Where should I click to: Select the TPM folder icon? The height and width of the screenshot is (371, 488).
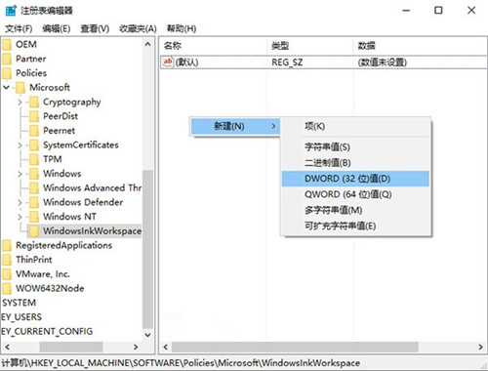coord(34,159)
